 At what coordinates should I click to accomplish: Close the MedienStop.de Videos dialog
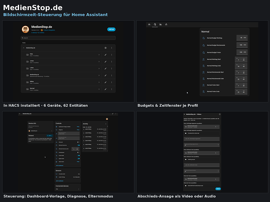pyautogui.click(x=184, y=114)
